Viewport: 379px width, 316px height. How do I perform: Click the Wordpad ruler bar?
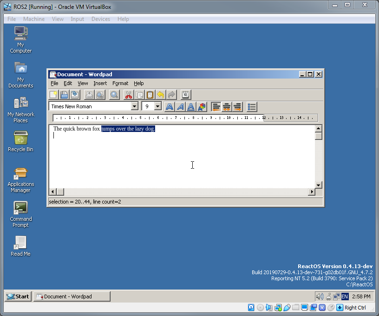pyautogui.click(x=185, y=118)
